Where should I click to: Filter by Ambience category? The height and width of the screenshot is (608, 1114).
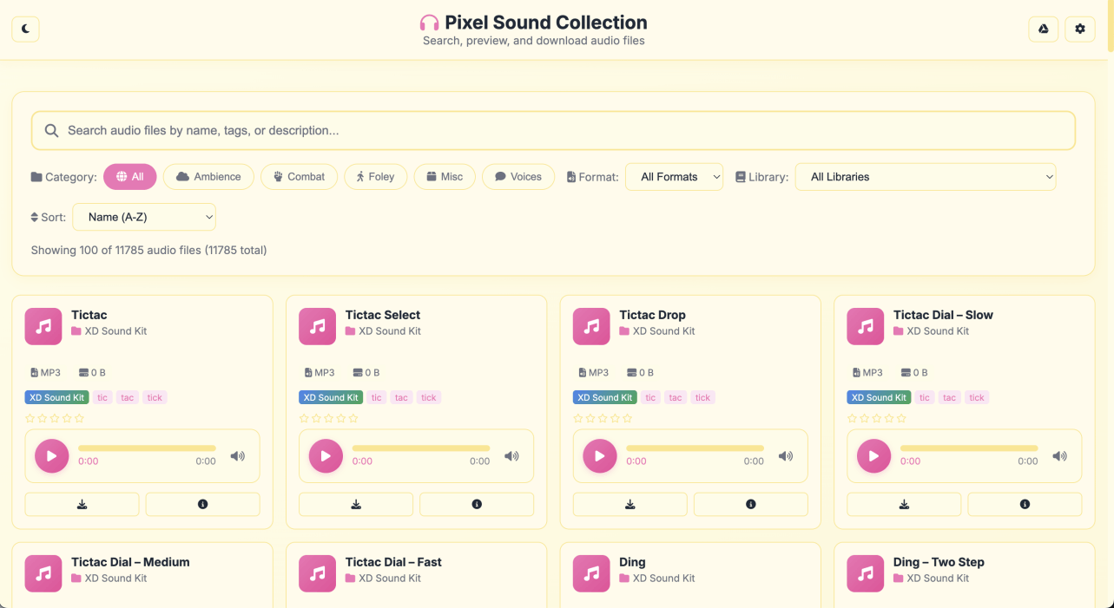208,177
